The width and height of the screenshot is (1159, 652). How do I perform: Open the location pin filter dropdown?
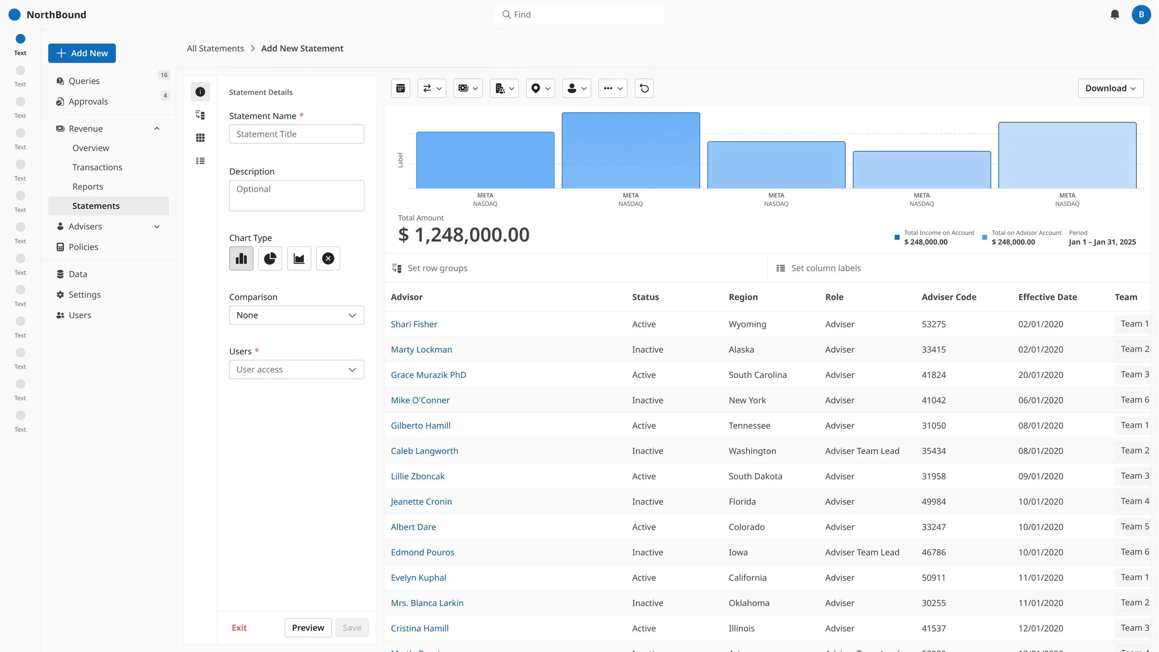tap(540, 88)
